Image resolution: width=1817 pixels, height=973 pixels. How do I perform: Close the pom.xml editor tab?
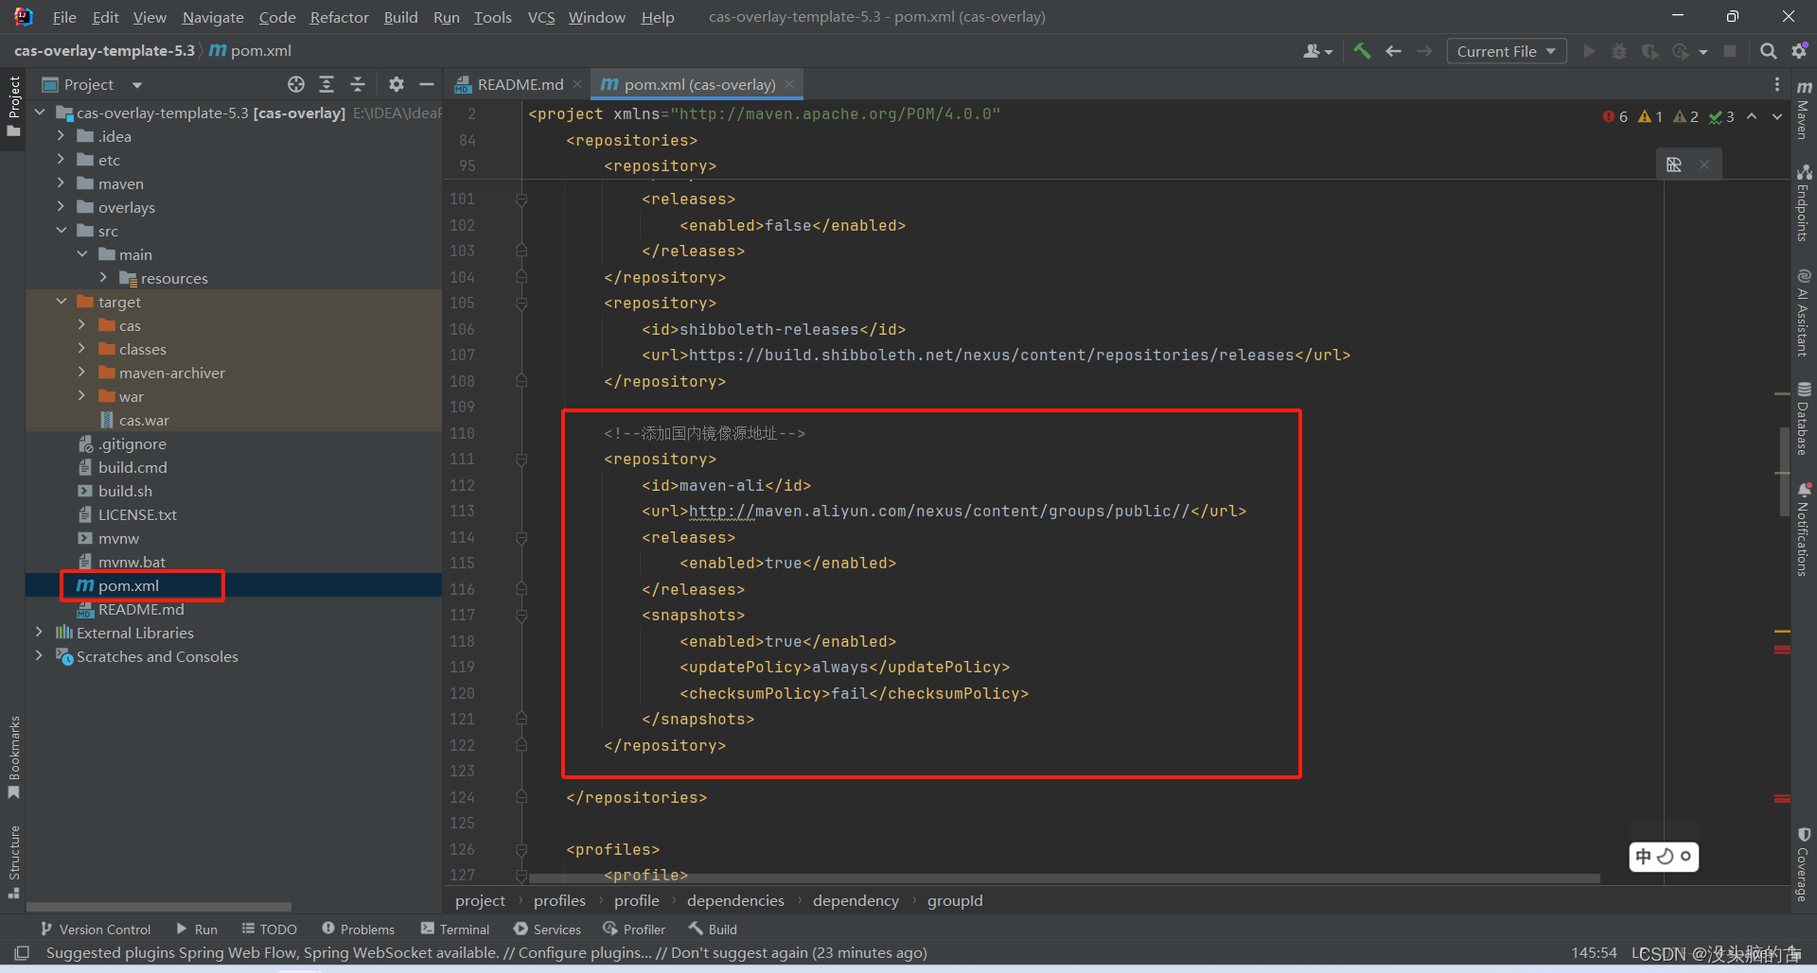[789, 84]
